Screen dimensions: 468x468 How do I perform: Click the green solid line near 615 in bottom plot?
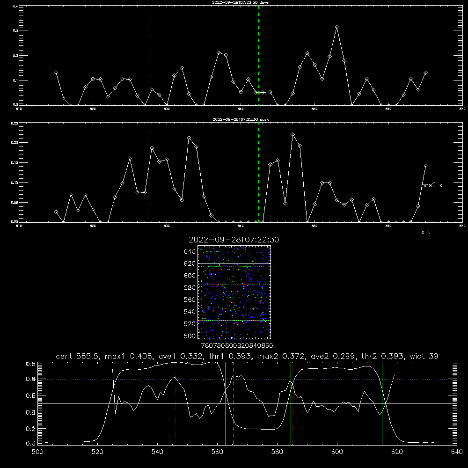click(382, 403)
